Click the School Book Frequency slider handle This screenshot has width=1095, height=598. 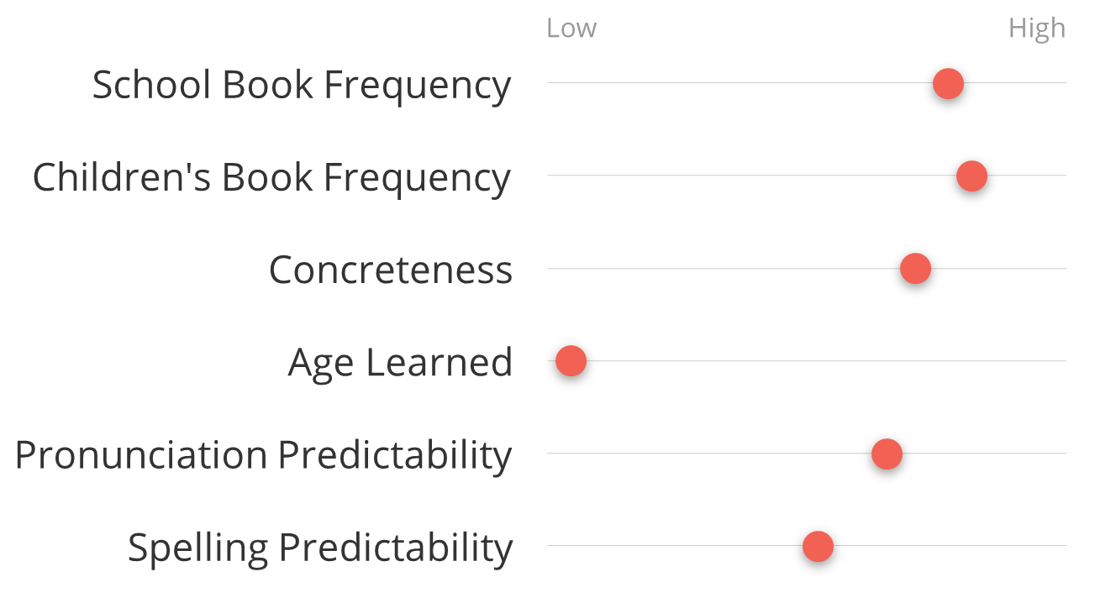pos(948,84)
